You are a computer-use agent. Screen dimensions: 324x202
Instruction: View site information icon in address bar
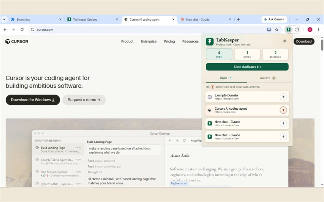pyautogui.click(x=32, y=30)
